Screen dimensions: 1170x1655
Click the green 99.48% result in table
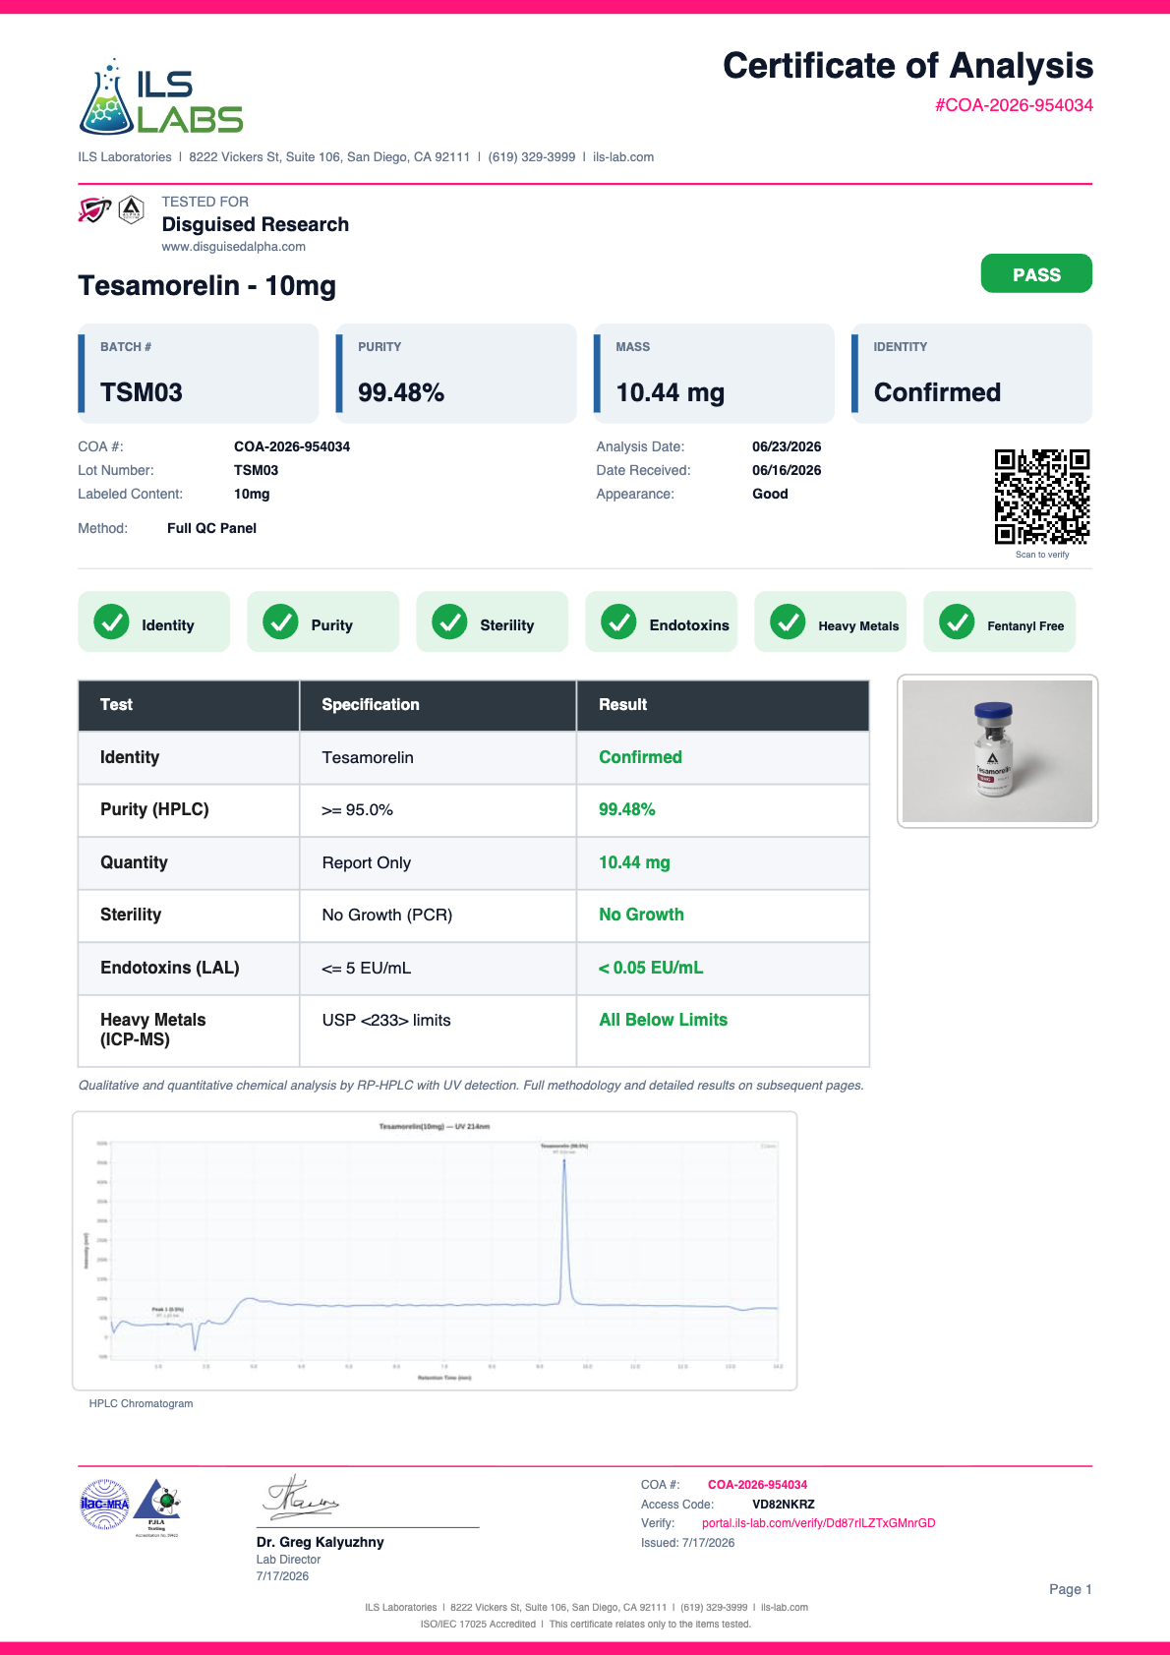627,809
